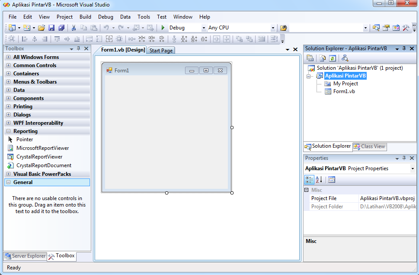Click the Align Tops layout icon
The image size is (419, 275).
point(57,39)
